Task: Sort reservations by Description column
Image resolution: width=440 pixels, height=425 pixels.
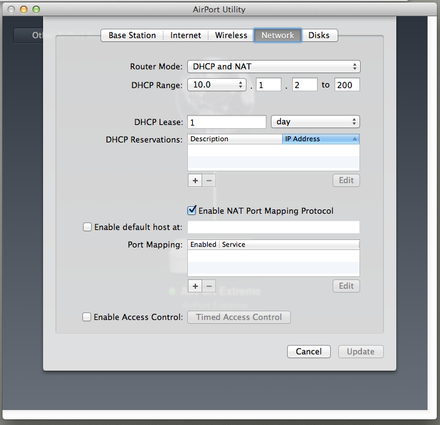Action: (235, 139)
